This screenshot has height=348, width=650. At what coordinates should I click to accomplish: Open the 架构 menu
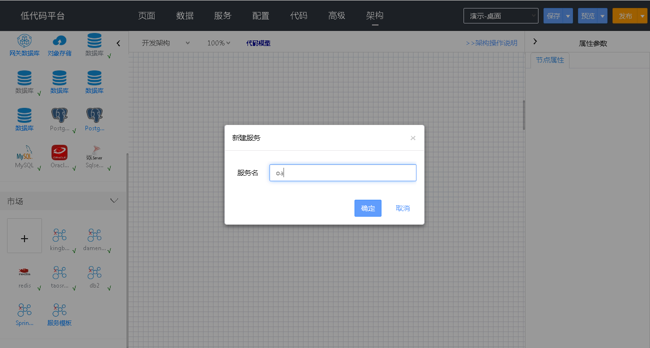[x=375, y=15]
